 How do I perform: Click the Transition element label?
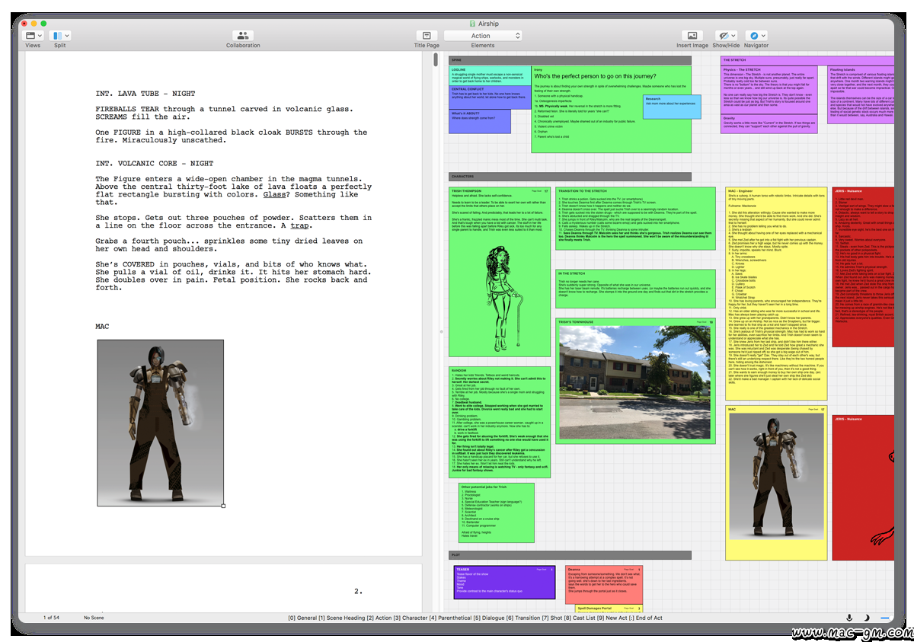point(528,618)
